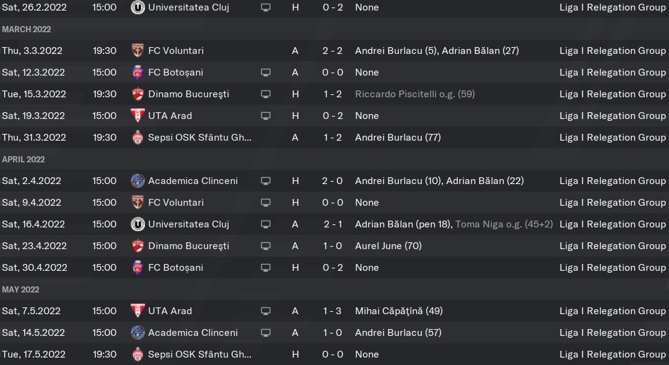Open Mihai Căpățînă (49) player link
The width and height of the screenshot is (669, 365).
399,311
